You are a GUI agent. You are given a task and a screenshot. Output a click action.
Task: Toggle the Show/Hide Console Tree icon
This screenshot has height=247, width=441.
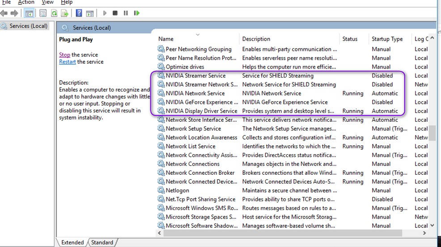(x=29, y=13)
